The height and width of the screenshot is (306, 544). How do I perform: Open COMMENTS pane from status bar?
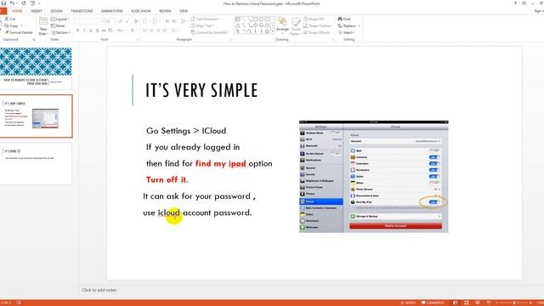pyautogui.click(x=433, y=303)
